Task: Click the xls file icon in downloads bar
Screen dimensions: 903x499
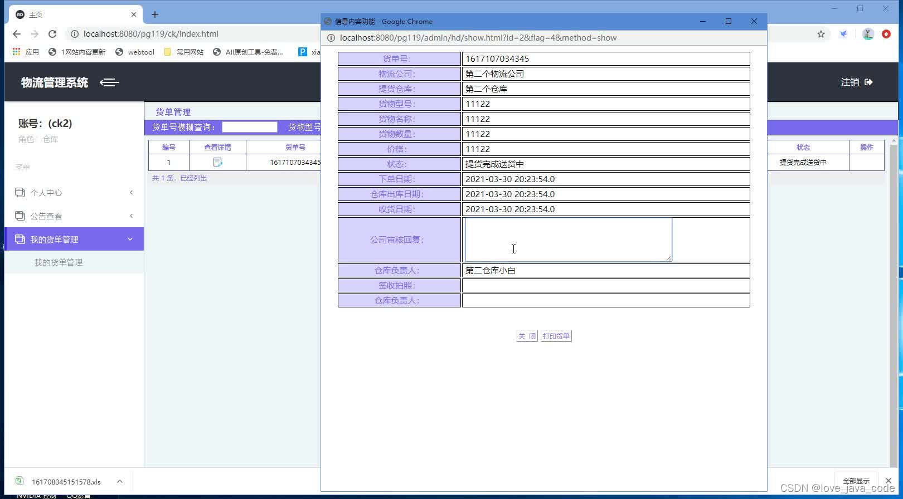Action: tap(20, 481)
